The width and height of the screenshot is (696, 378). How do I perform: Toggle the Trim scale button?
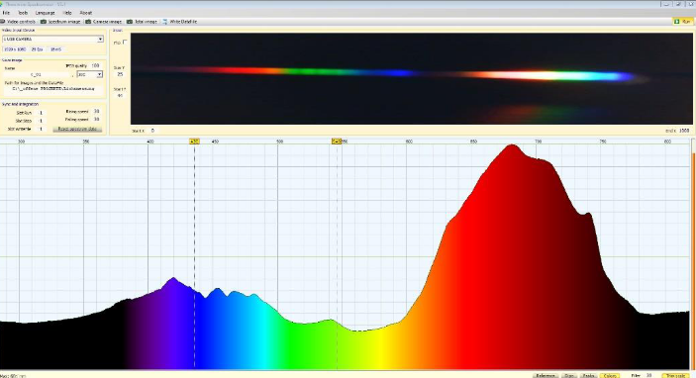(675, 375)
